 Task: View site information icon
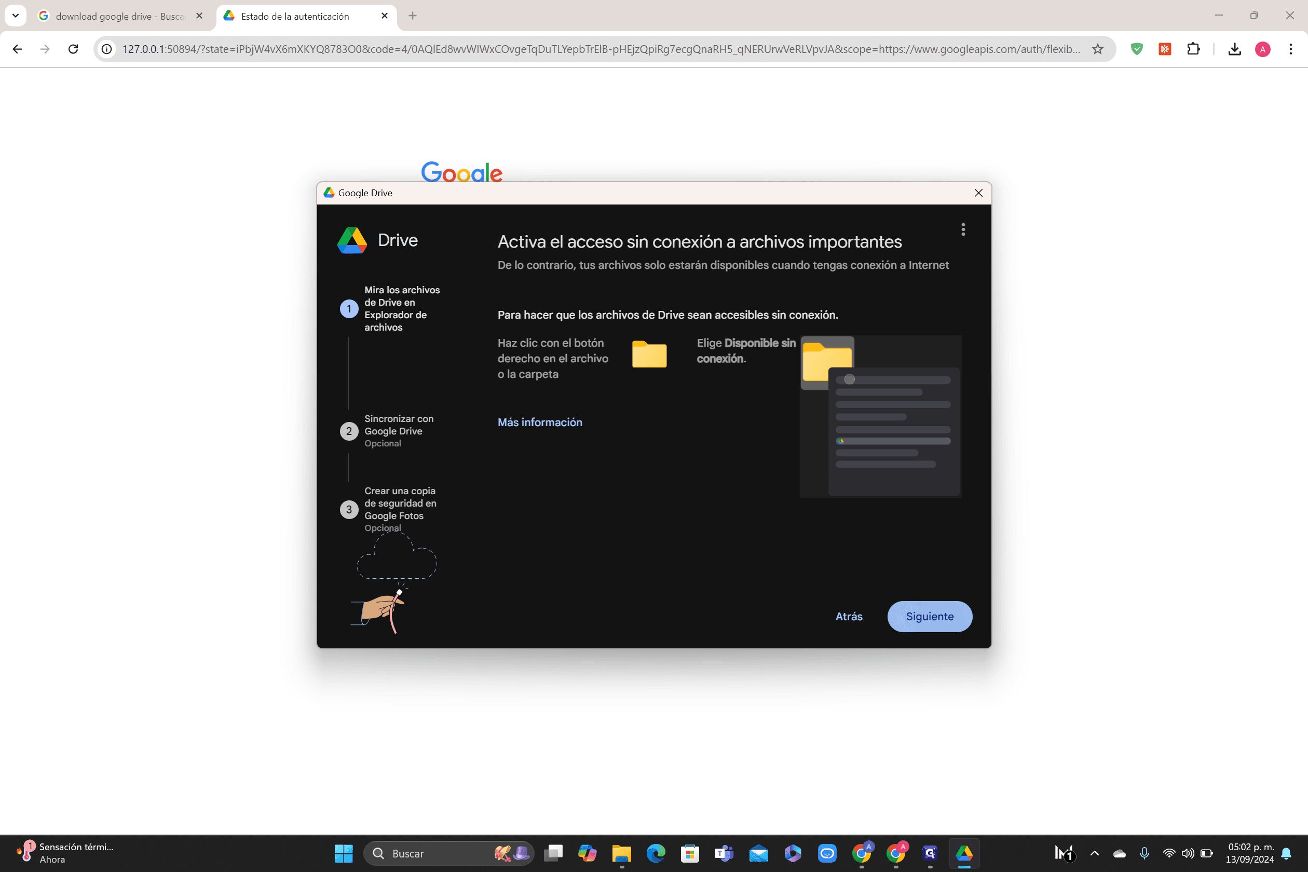point(107,49)
